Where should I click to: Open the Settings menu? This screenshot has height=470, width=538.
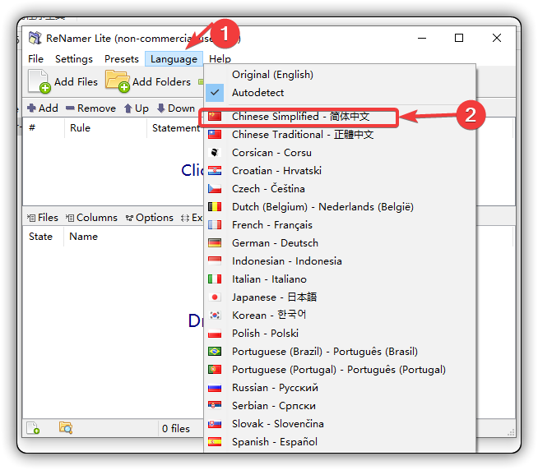(74, 59)
